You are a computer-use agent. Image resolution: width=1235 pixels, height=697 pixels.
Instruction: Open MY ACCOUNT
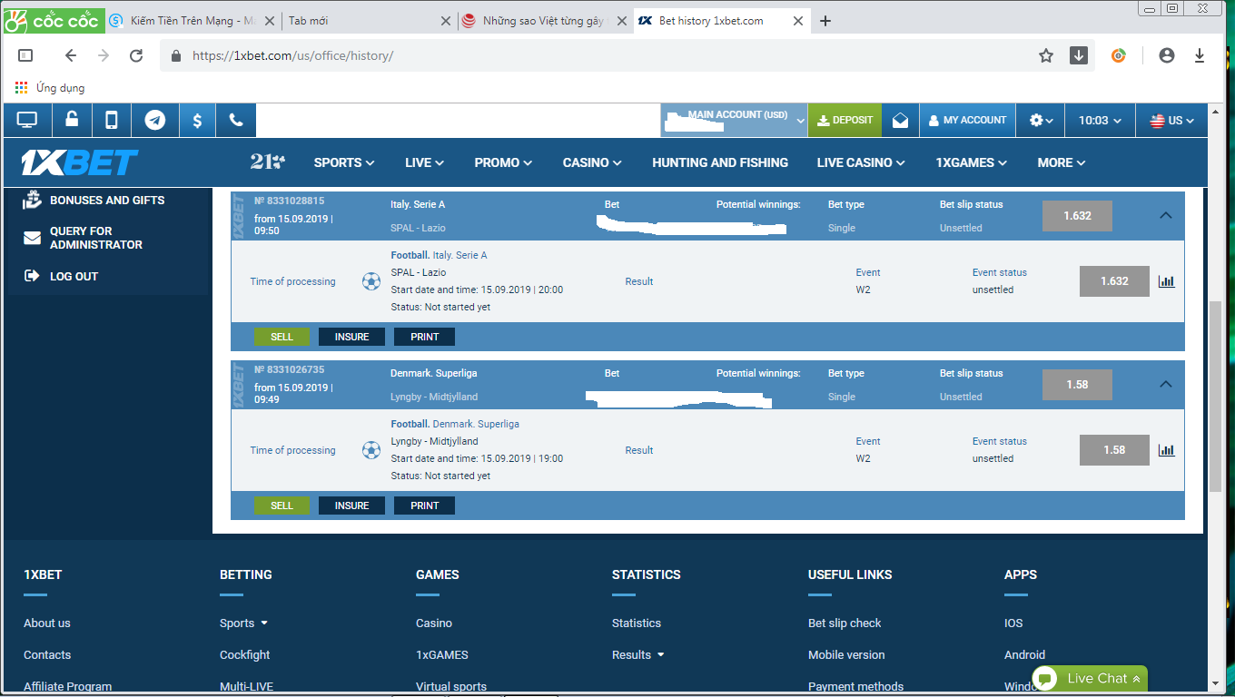967,120
